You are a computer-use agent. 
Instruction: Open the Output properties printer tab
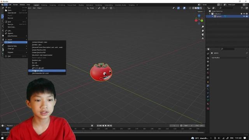click(x=208, y=62)
